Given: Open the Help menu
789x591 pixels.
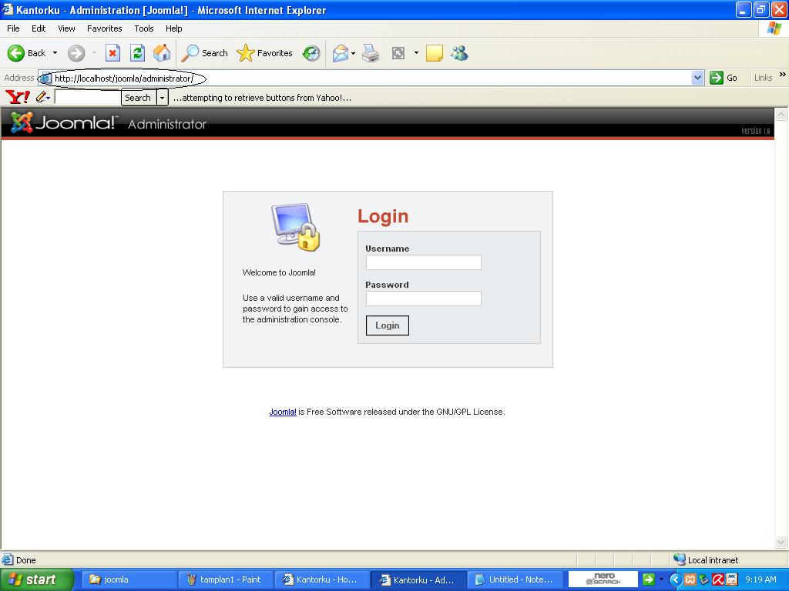Looking at the screenshot, I should (173, 28).
